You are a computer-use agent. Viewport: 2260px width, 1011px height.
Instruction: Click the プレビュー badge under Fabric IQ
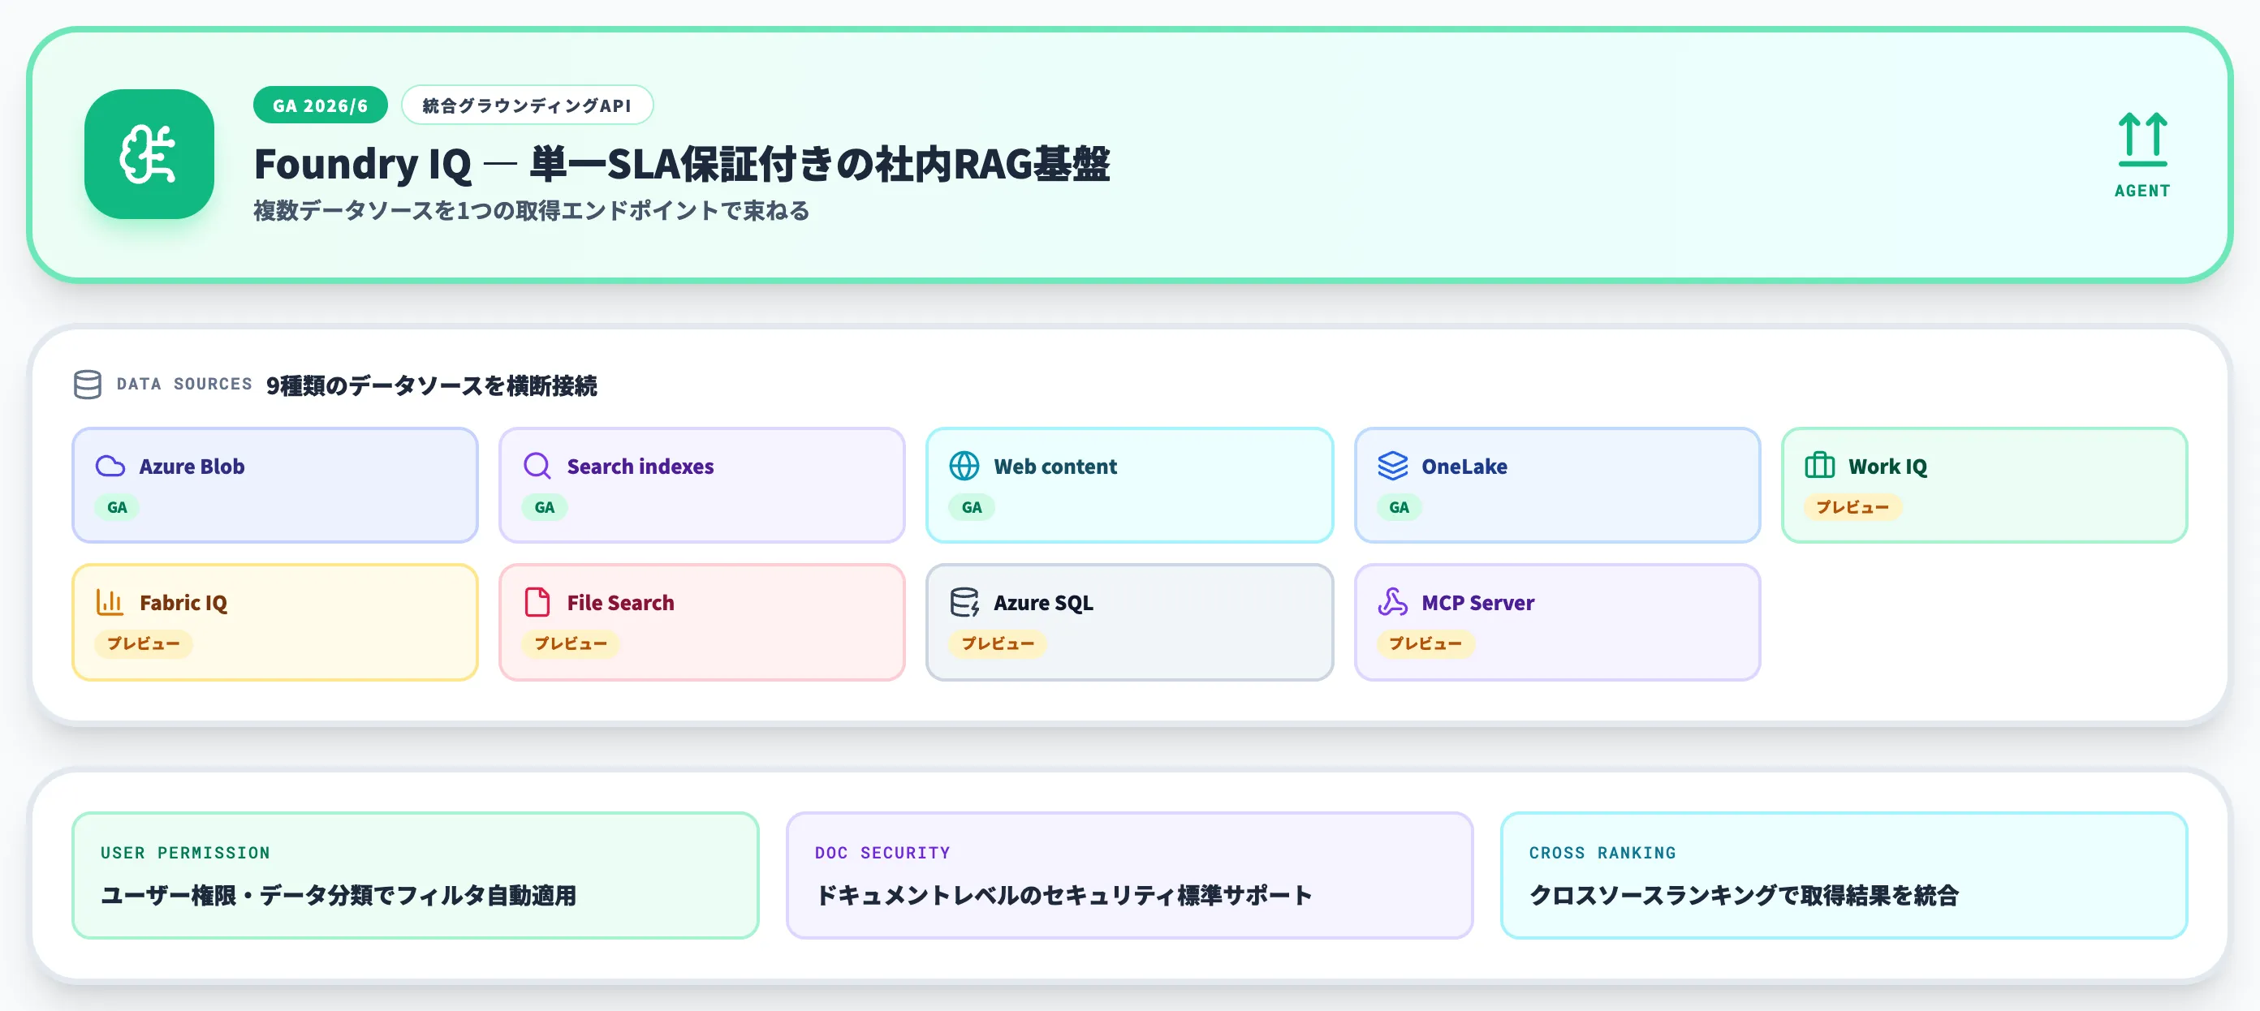click(x=143, y=643)
